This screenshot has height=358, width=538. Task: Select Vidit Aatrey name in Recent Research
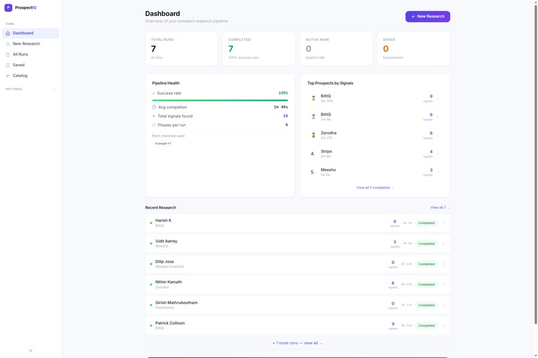pyautogui.click(x=166, y=241)
